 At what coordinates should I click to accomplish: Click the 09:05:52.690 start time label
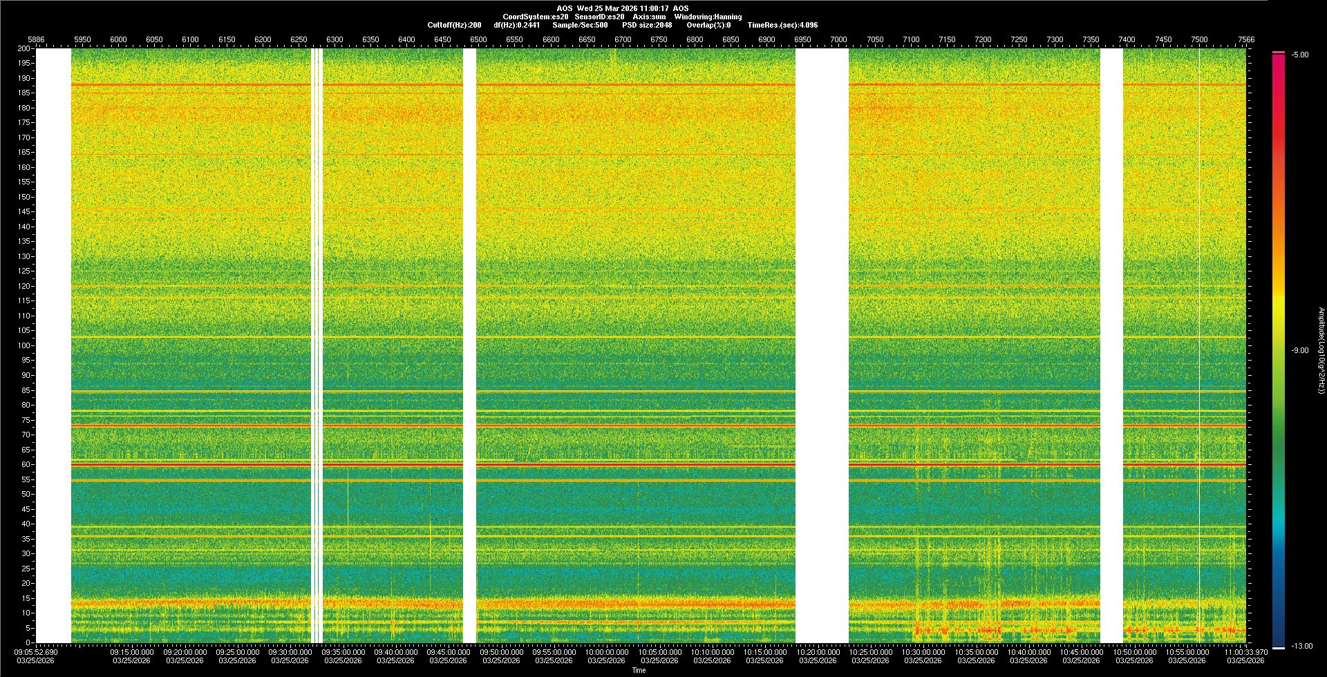pyautogui.click(x=37, y=652)
